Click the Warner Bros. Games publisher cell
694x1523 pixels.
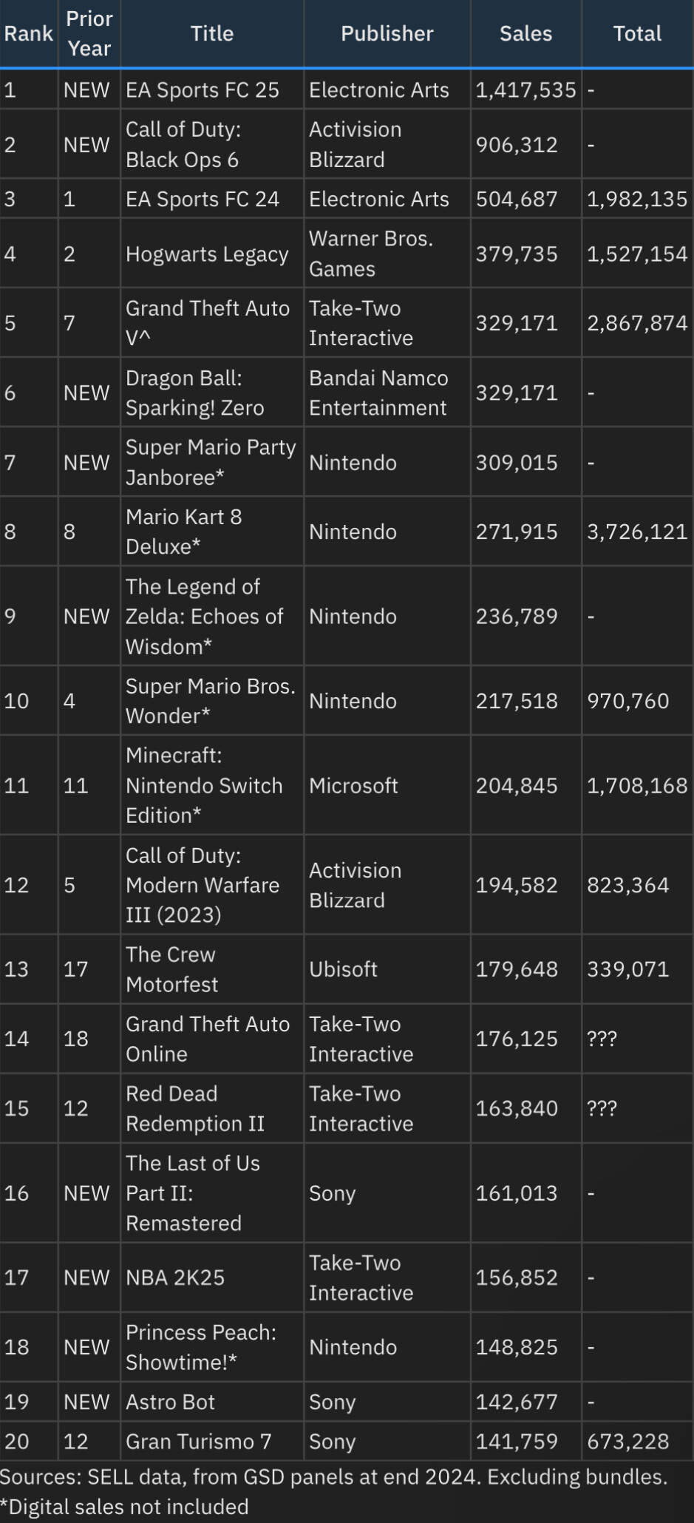coord(387,254)
